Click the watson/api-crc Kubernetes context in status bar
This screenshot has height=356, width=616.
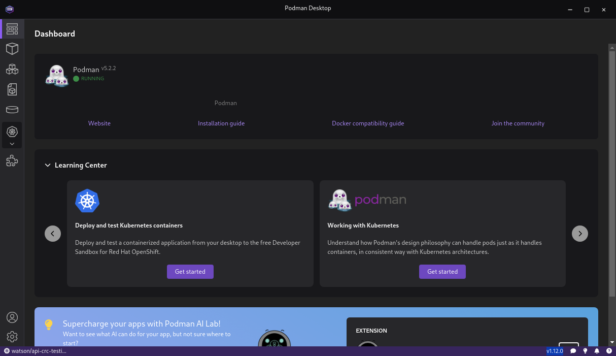tap(36, 351)
